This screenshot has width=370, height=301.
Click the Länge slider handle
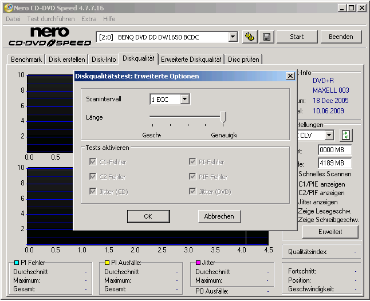click(x=223, y=117)
